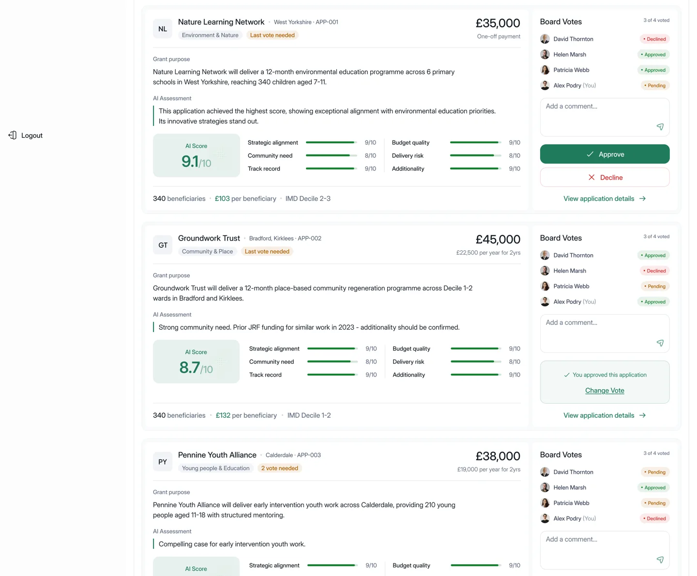
Task: Click Groundwork Trust Delivery risk score bar
Action: (476, 362)
